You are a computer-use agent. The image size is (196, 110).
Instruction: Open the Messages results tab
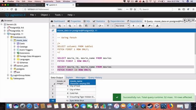click(81, 77)
